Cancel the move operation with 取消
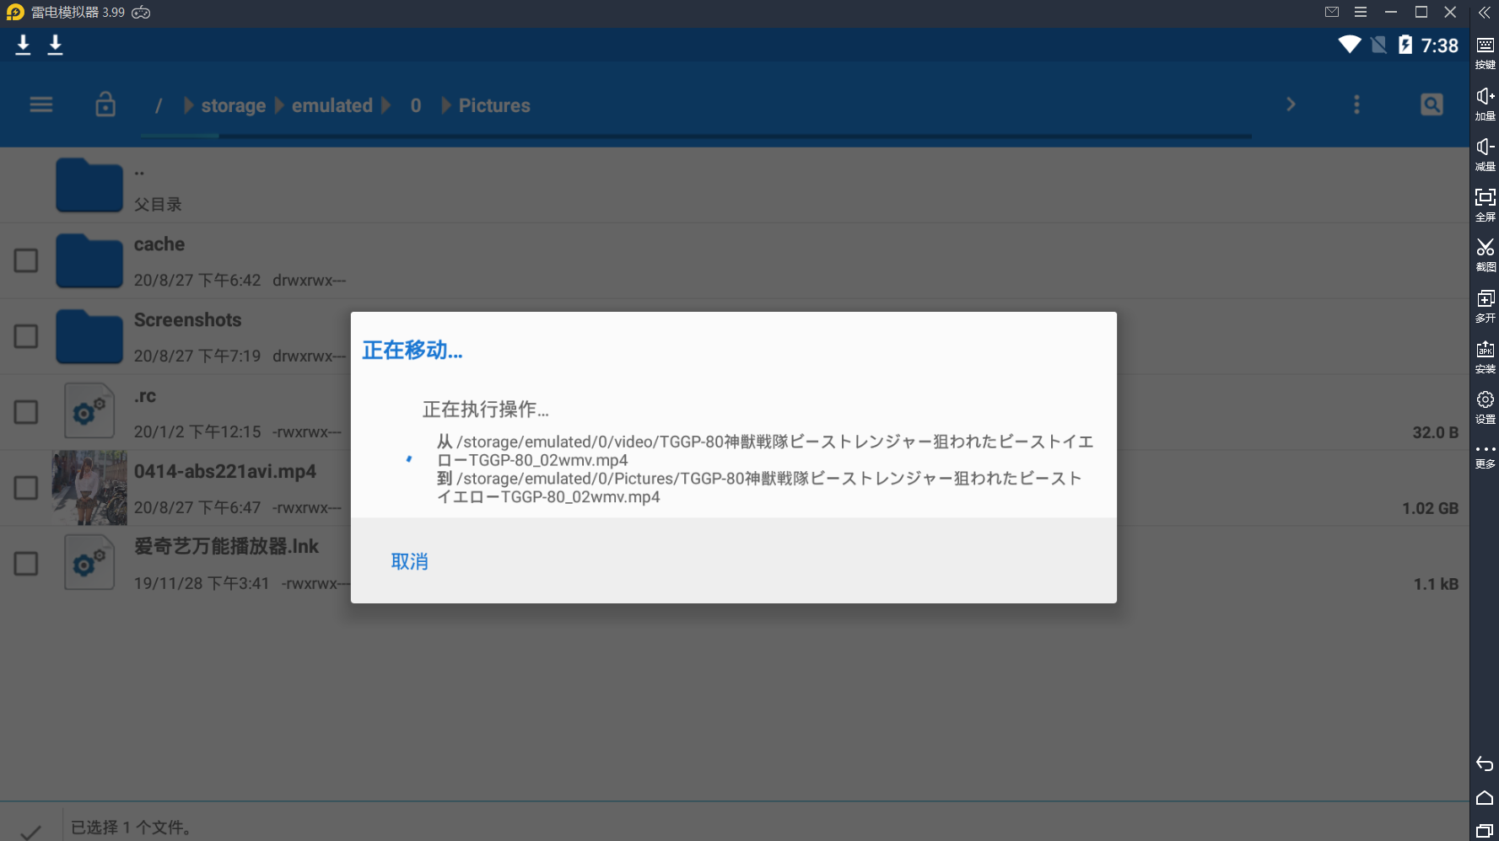The height and width of the screenshot is (841, 1499). (409, 561)
